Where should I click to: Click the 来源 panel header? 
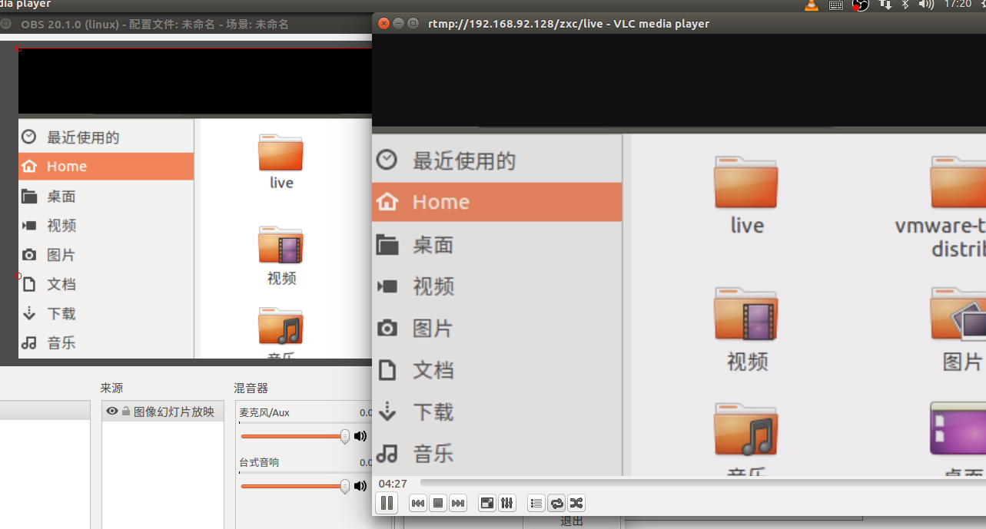point(111,388)
